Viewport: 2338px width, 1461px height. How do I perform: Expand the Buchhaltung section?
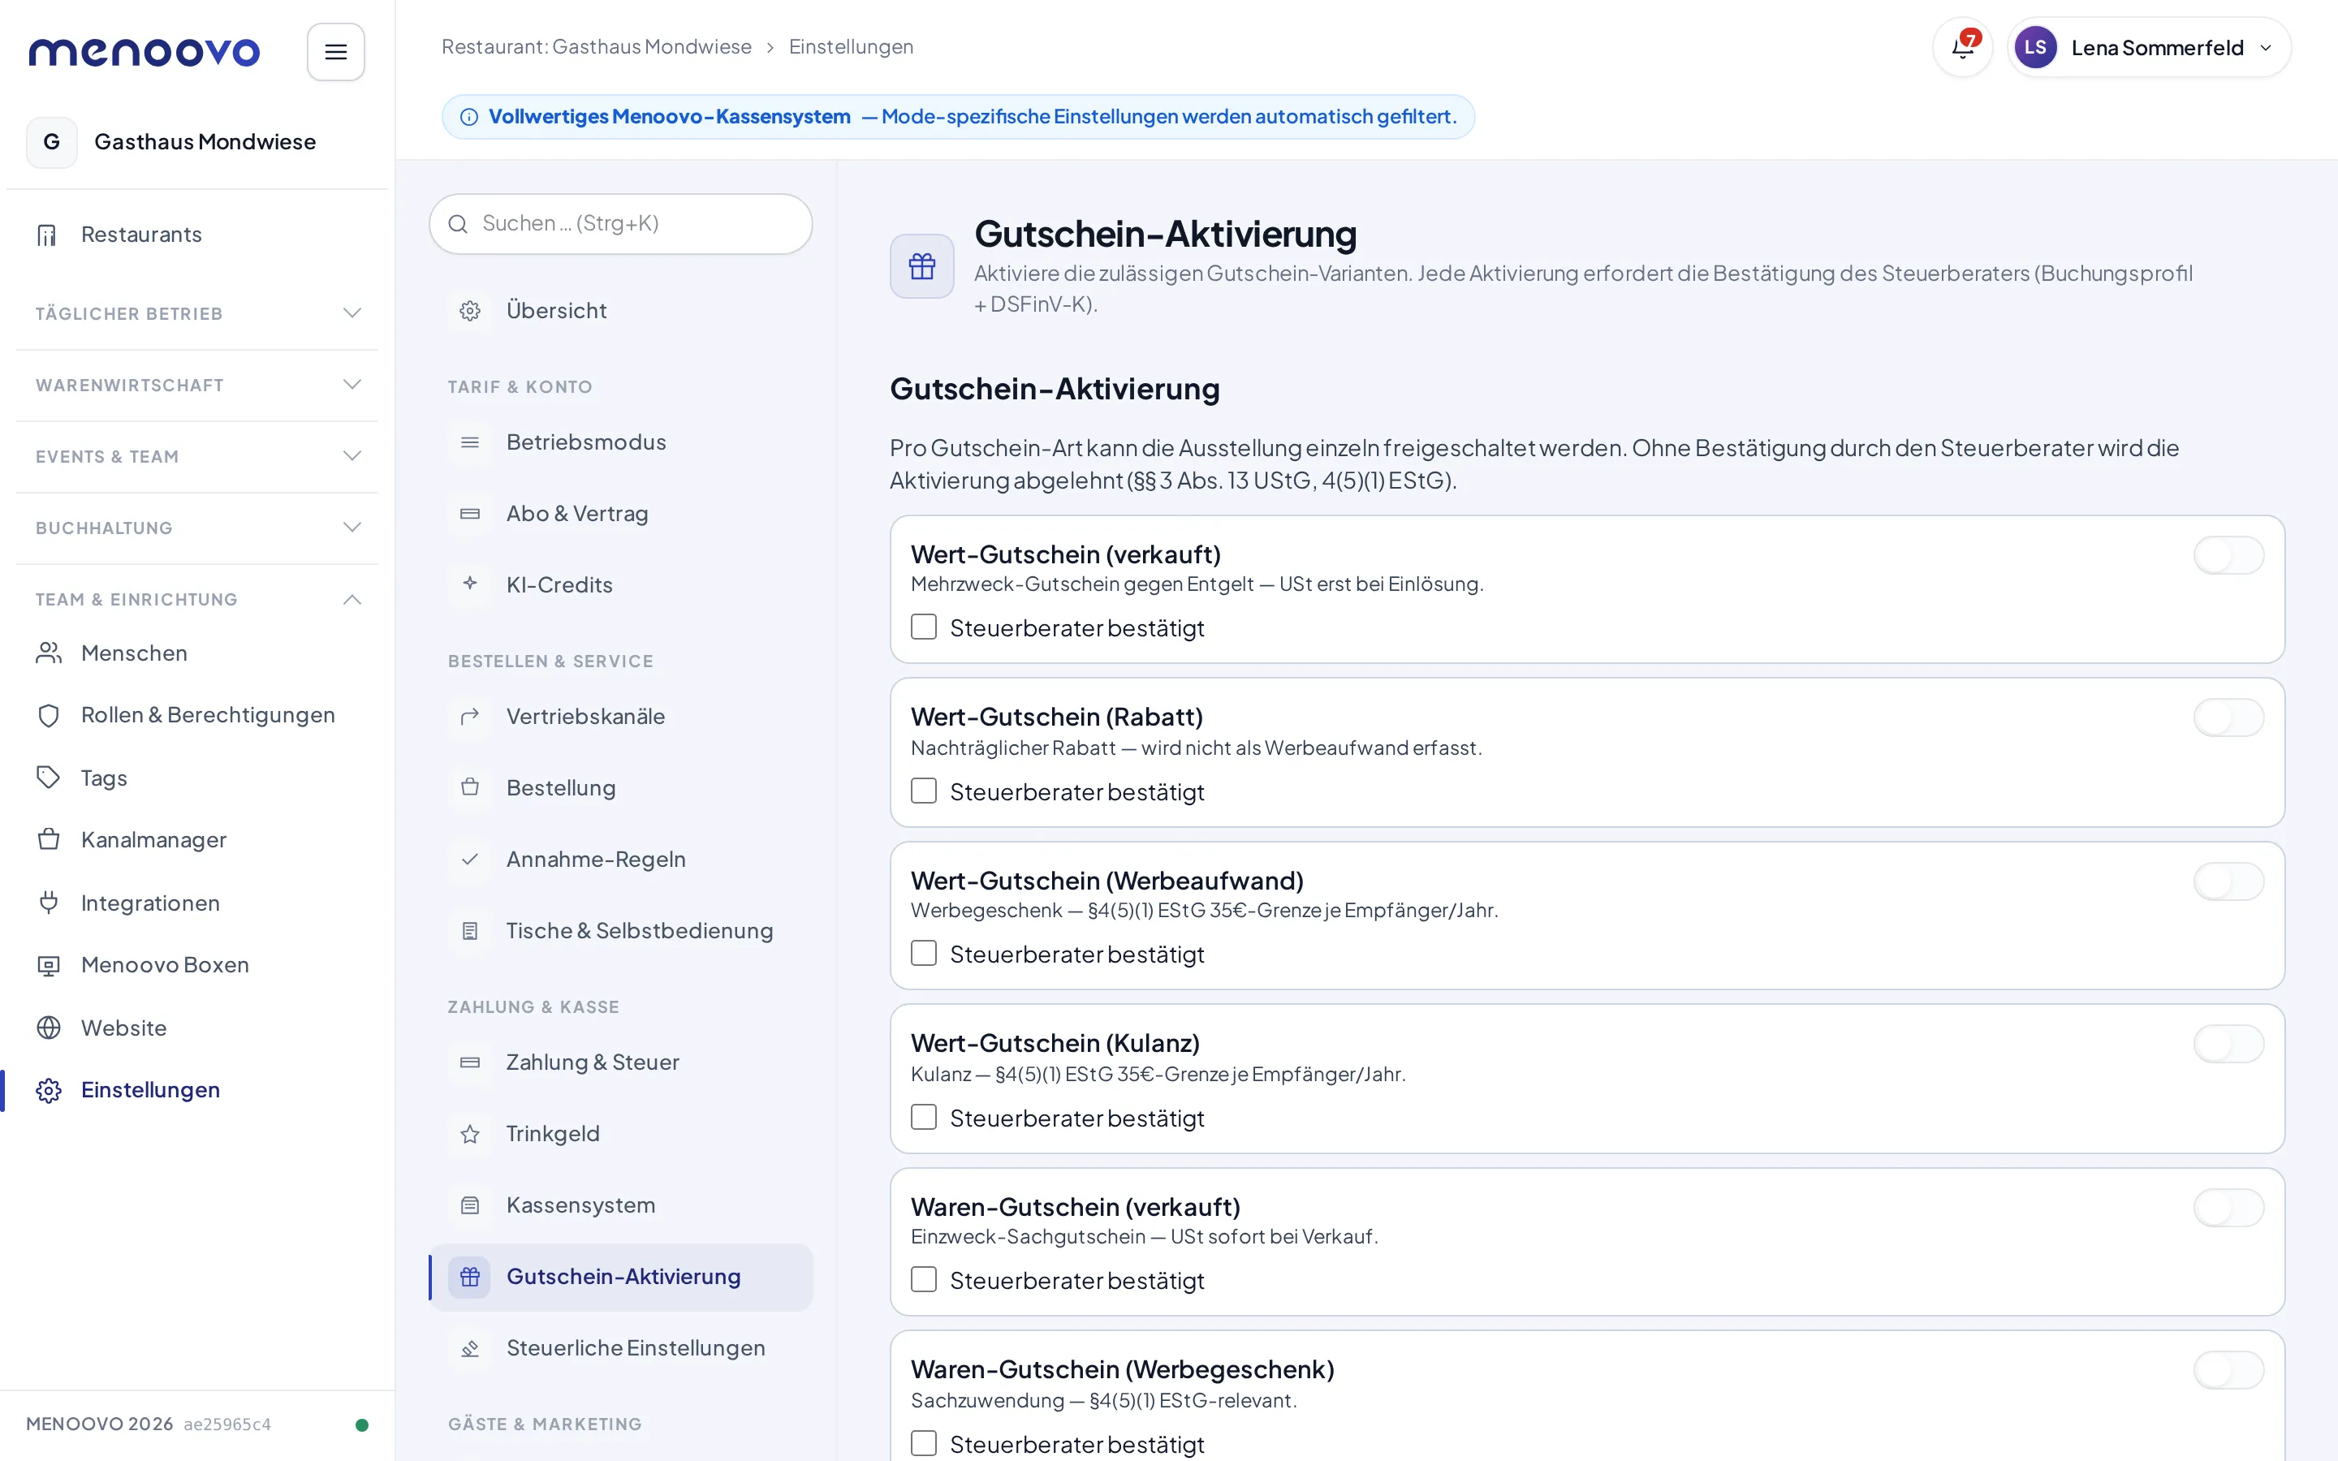(197, 528)
